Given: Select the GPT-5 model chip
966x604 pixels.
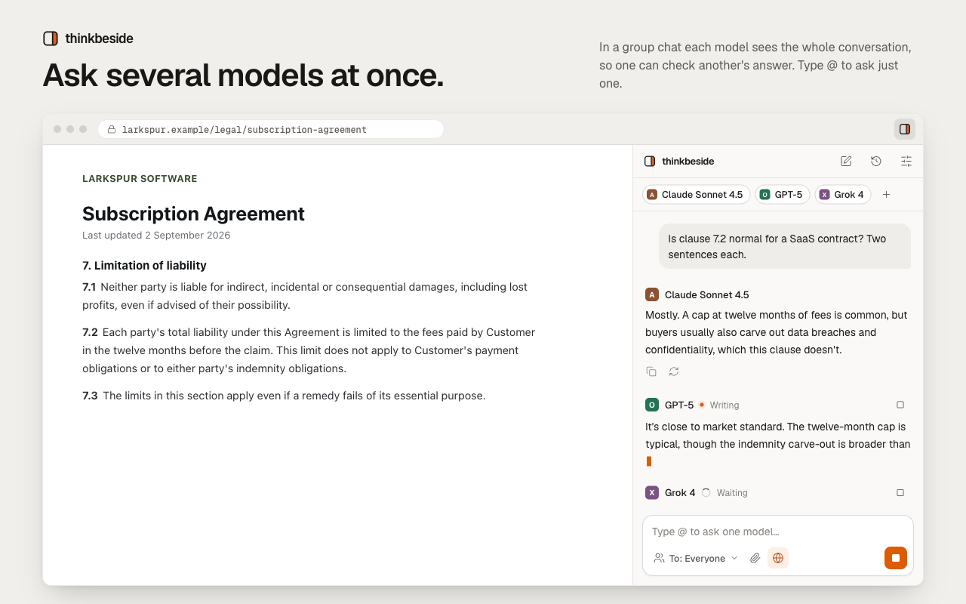Looking at the screenshot, I should [782, 195].
